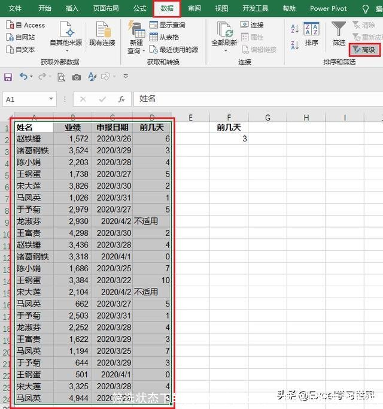The image size is (383, 409).
Task: Import data from text file (自文本)
Action: click(20, 50)
